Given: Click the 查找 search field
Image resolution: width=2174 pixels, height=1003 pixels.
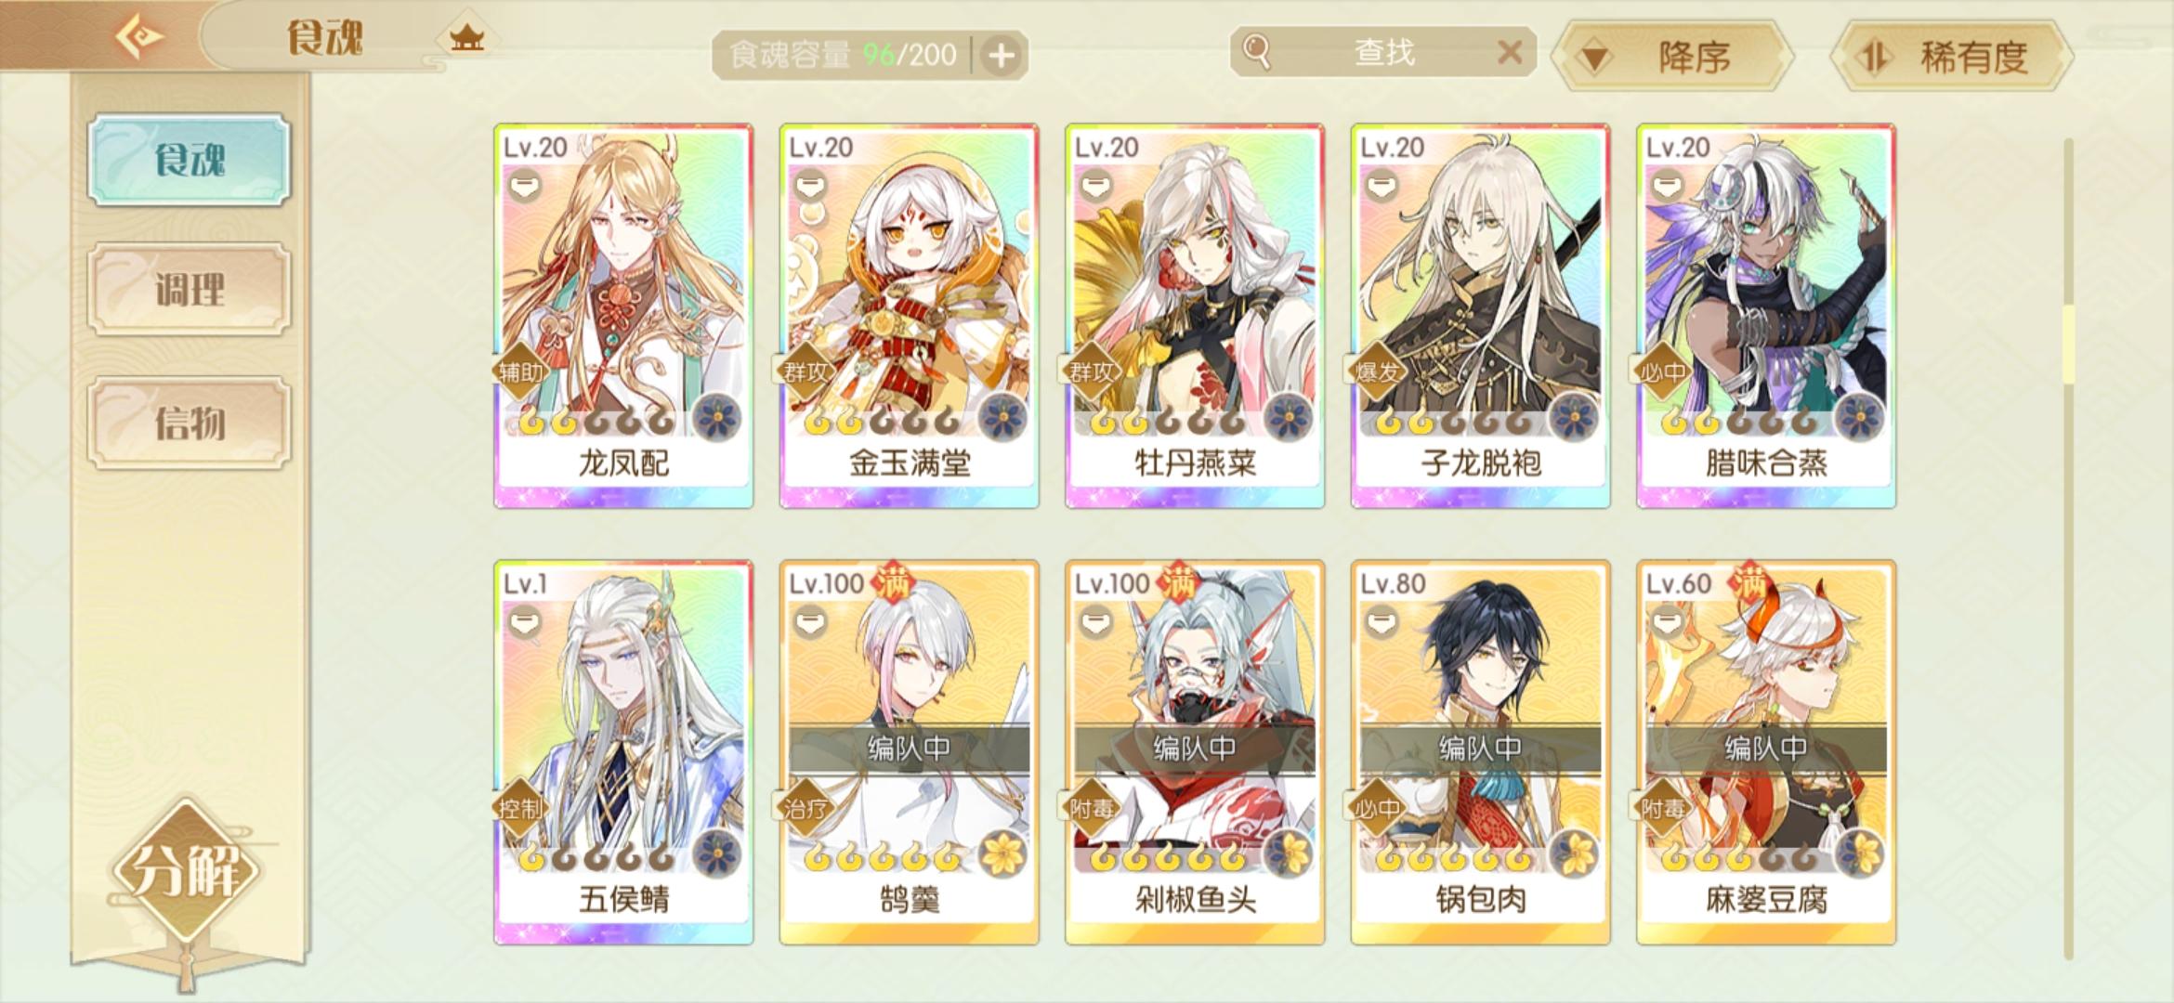Looking at the screenshot, I should click(x=1382, y=52).
